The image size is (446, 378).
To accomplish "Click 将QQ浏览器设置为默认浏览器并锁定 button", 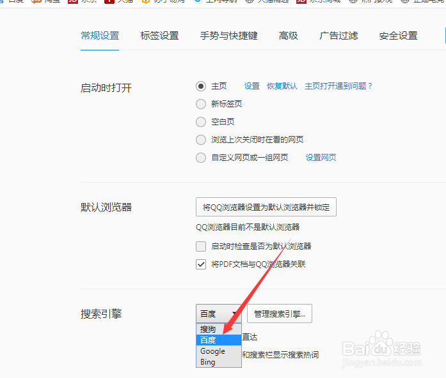I will tap(266, 207).
